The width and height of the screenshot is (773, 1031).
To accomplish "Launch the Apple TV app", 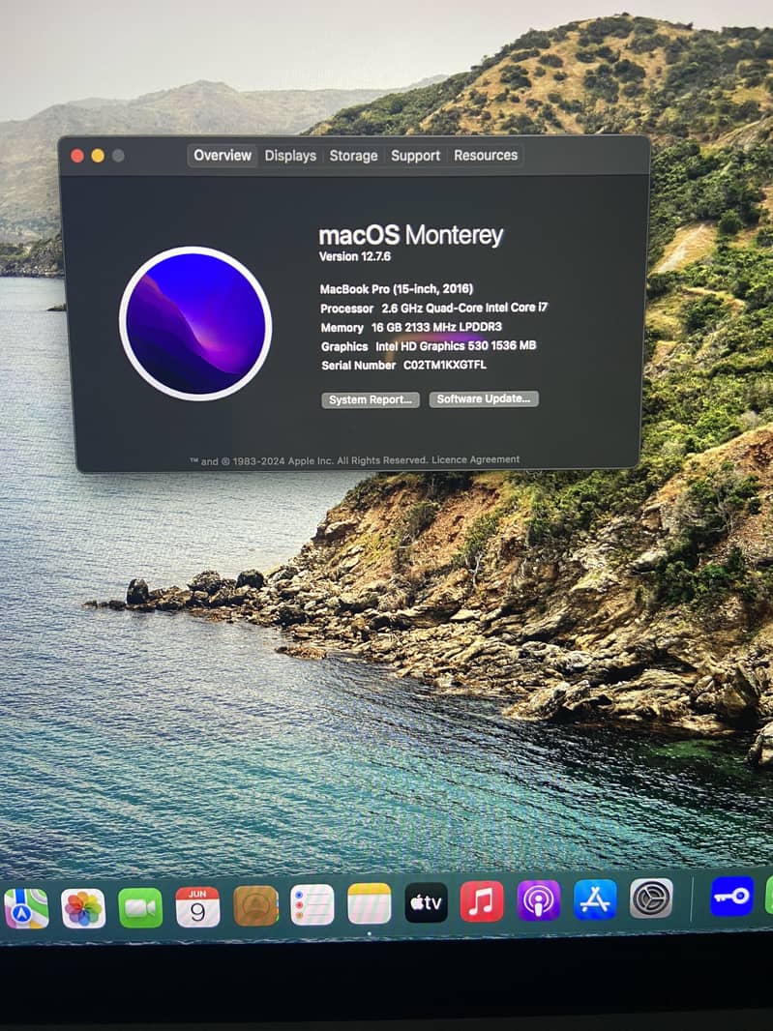I will [426, 902].
